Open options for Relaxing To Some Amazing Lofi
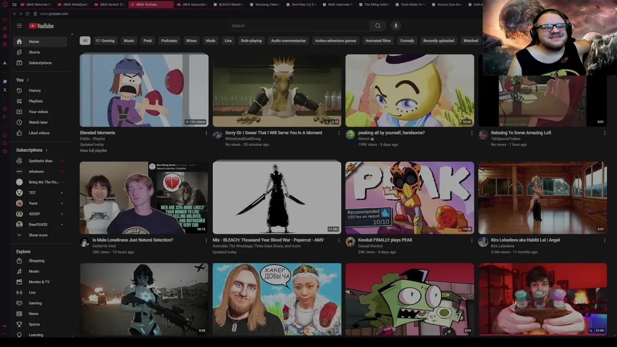Viewport: 617px width, 347px height. pyautogui.click(x=604, y=133)
